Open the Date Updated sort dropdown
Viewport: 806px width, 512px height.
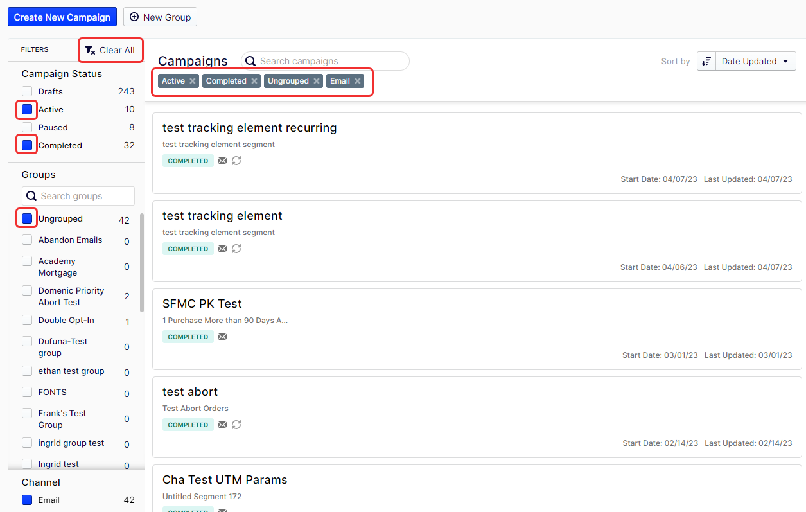[756, 62]
